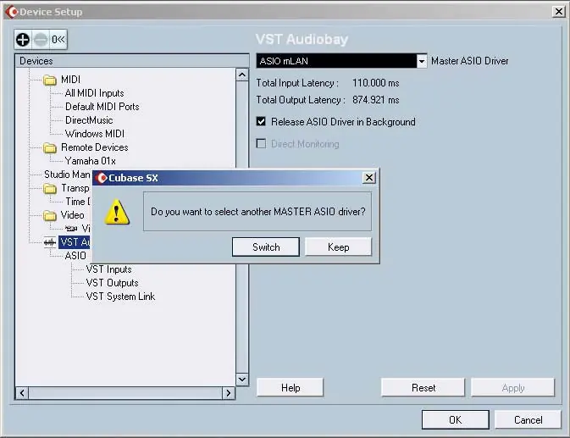Select Studio Manager entry in tree
Screen dimensions: 570x438
(67, 175)
